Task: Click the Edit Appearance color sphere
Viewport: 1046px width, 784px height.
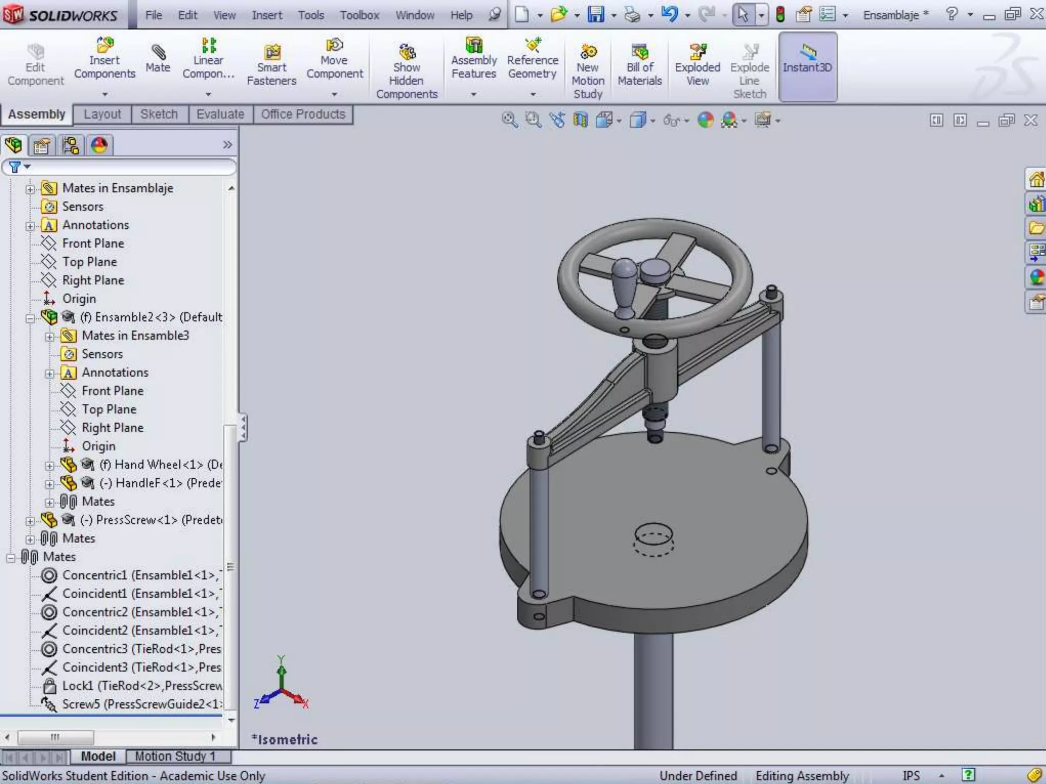Action: pos(705,120)
